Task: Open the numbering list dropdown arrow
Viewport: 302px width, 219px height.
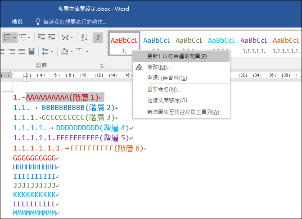Action: [15, 37]
